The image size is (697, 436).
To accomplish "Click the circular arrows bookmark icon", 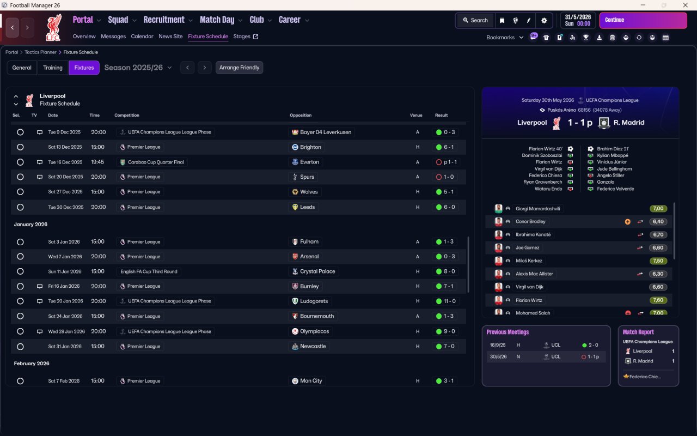I will pos(639,38).
